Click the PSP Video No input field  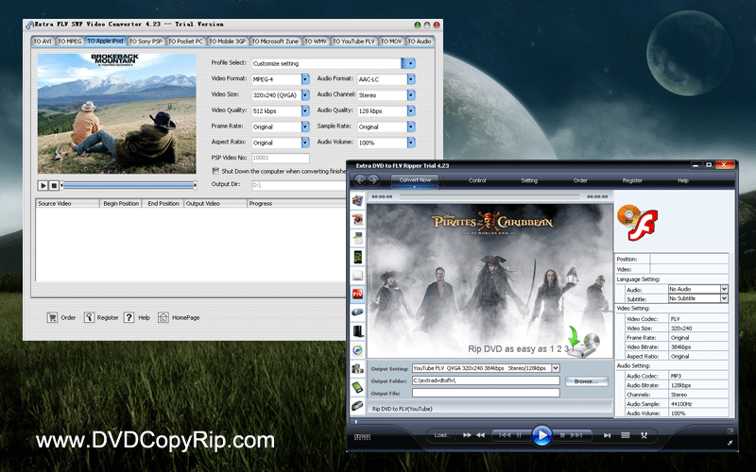pos(280,158)
